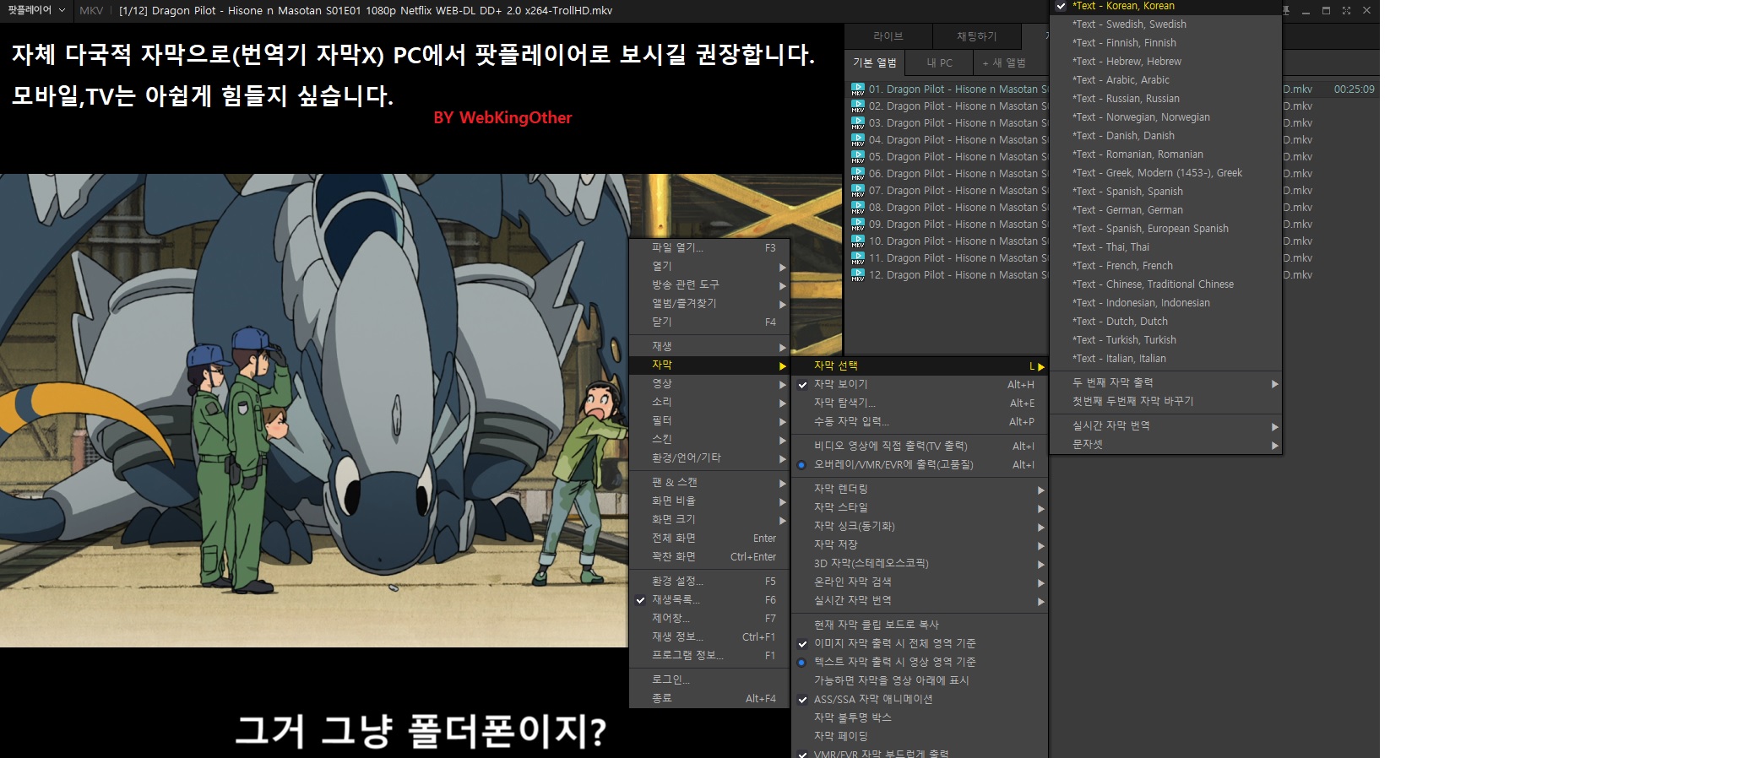
Task: Select Italian subtitle track
Action: 1165,359
